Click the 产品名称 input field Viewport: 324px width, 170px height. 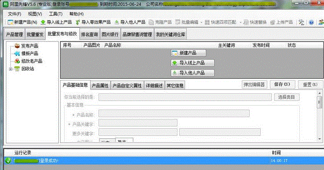[x=174, y=114]
